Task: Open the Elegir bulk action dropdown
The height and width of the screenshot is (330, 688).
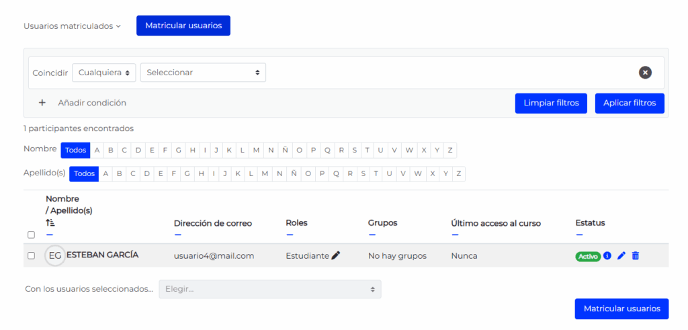Action: 269,289
